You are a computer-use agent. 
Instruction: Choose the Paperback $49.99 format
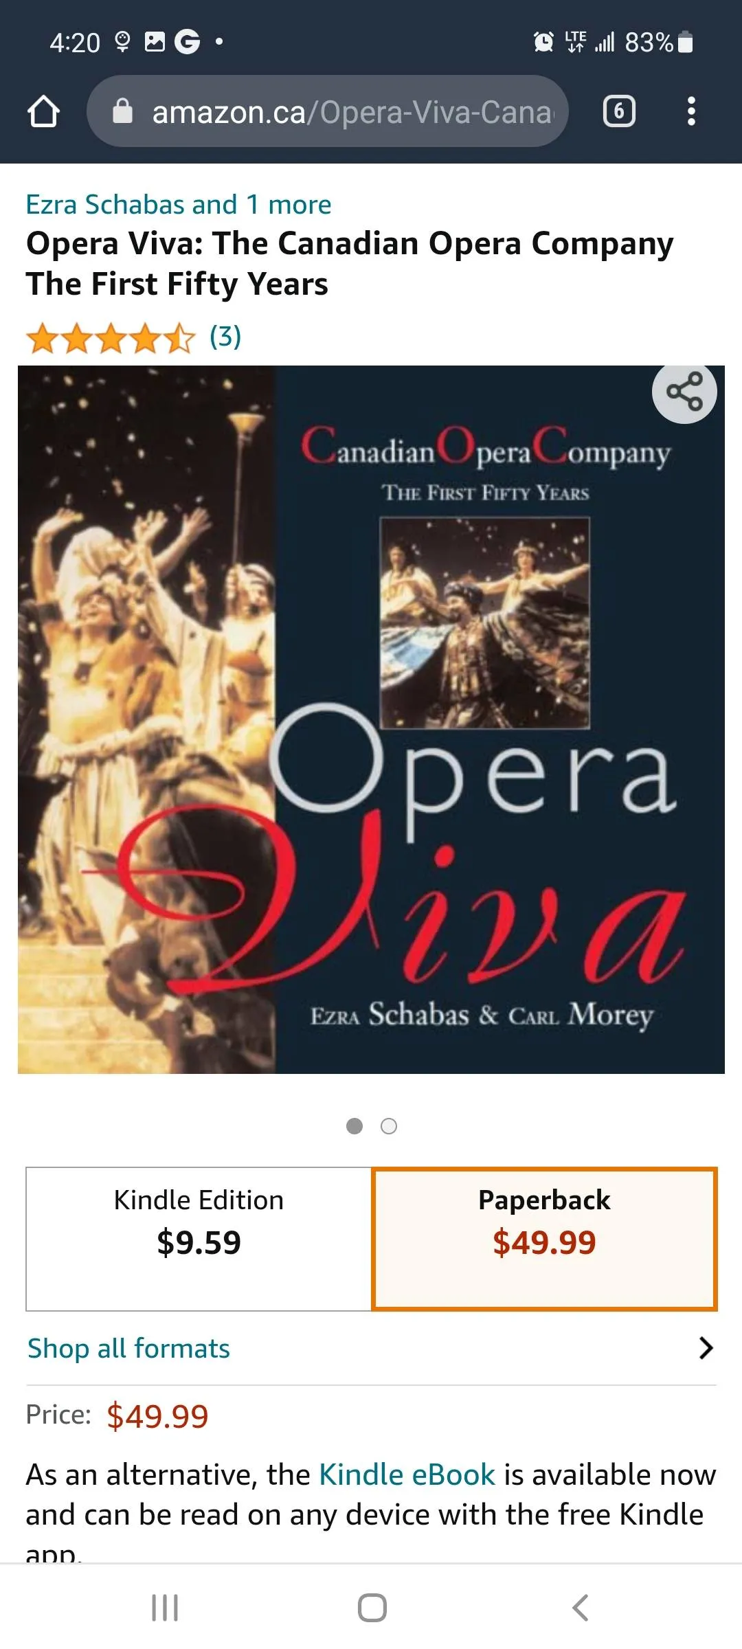pyautogui.click(x=544, y=1239)
